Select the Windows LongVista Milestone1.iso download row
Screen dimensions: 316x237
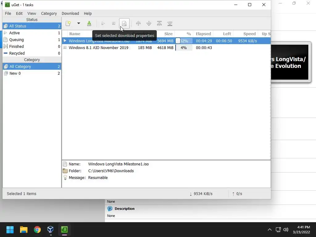tap(166, 41)
